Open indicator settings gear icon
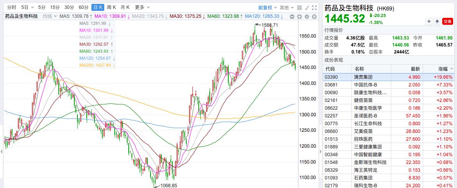 [x=306, y=16]
